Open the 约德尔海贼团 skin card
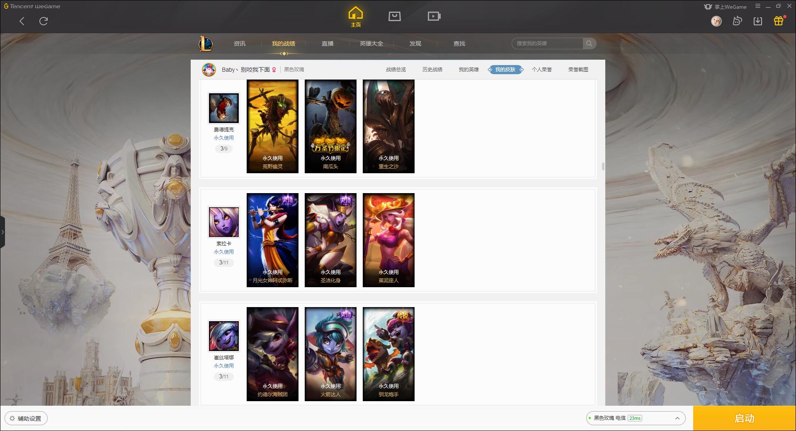 click(272, 354)
